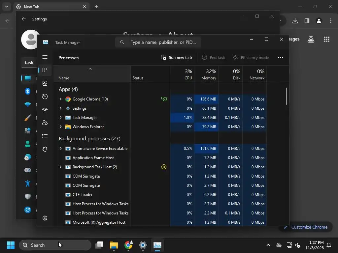
Task: Sort processes by Memory column header
Action: point(206,74)
